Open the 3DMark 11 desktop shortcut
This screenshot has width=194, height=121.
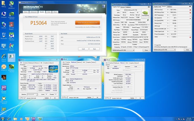point(4,67)
